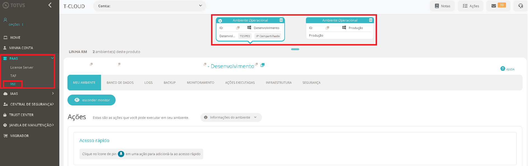
Task: Copy the ID on the Desenvolvimento card
Action: coord(238,28)
